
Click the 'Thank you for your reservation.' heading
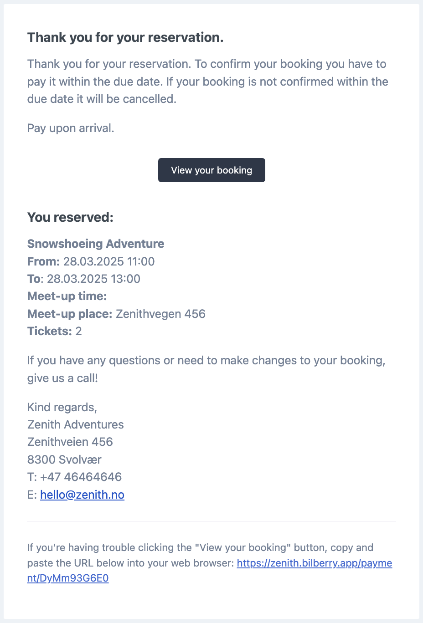click(125, 37)
